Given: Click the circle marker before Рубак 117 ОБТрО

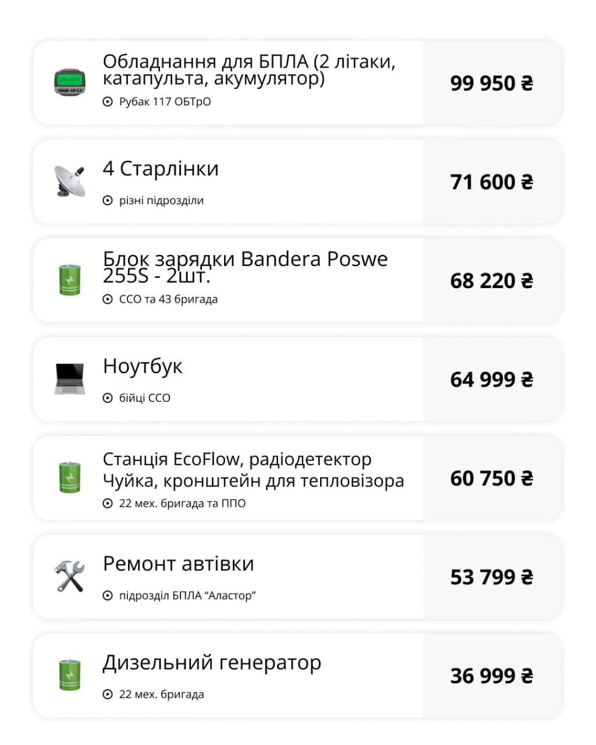Looking at the screenshot, I should pyautogui.click(x=108, y=102).
